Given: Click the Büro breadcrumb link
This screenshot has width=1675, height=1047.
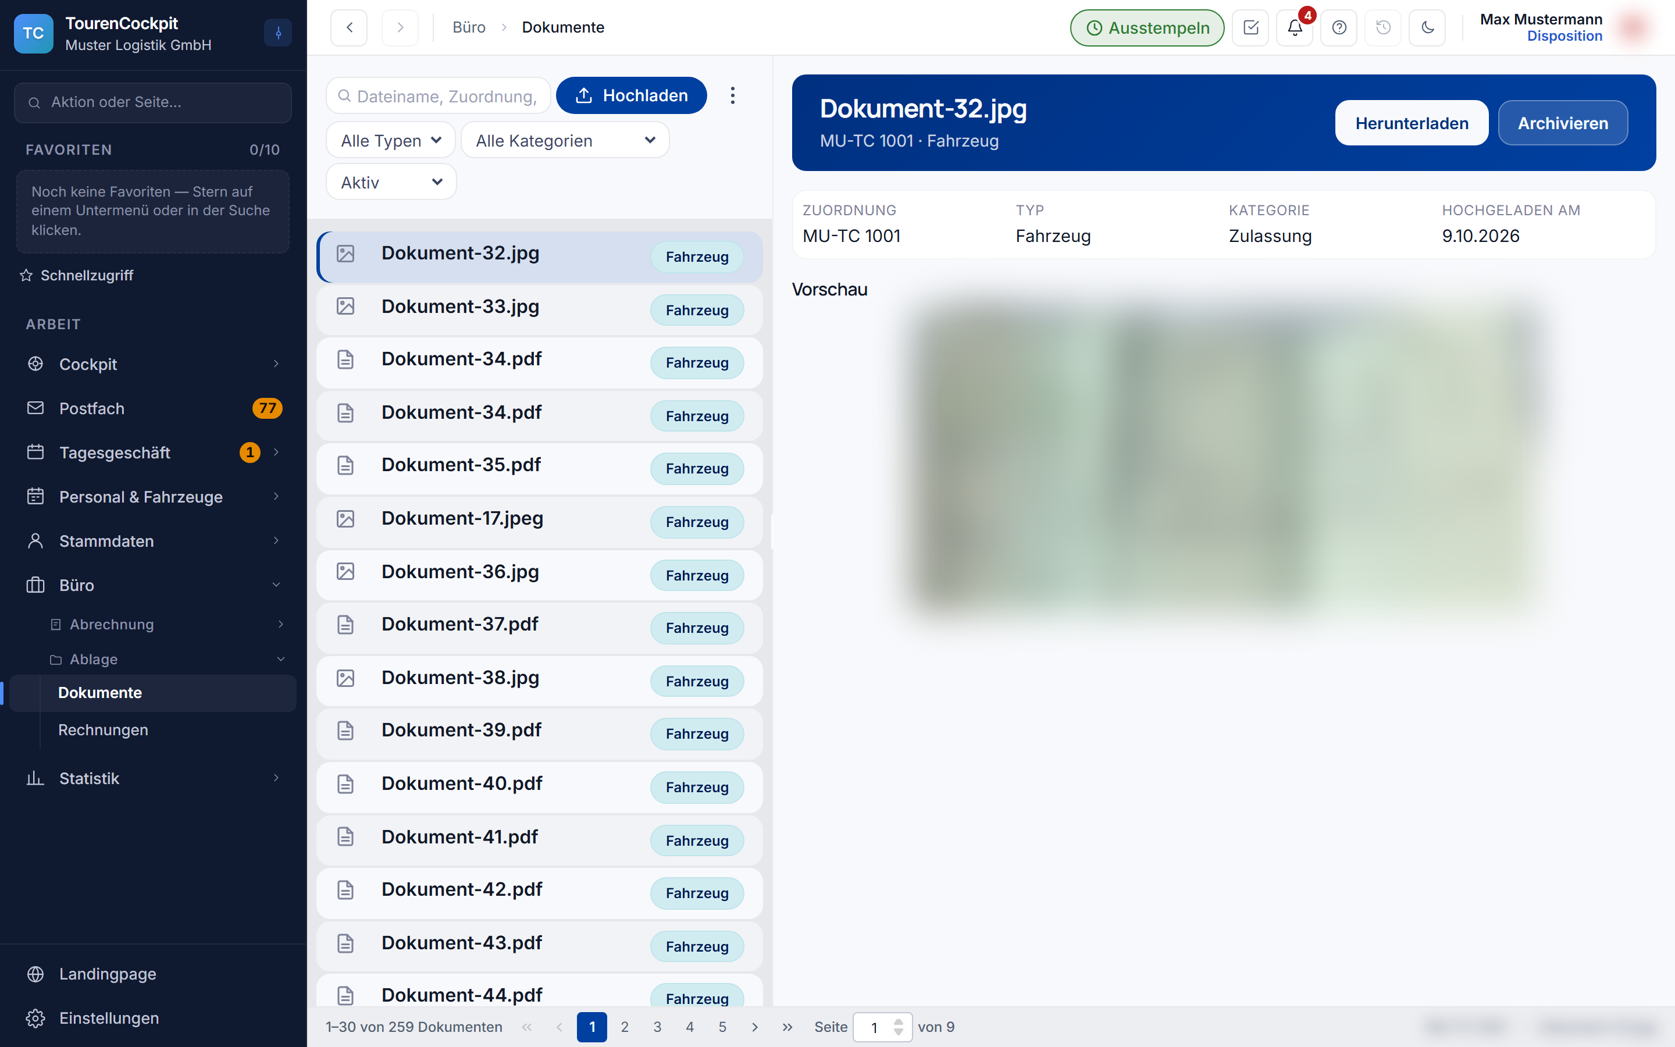Looking at the screenshot, I should (469, 28).
